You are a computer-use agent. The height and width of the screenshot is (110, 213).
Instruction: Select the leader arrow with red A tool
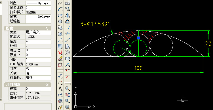pos(60,82)
